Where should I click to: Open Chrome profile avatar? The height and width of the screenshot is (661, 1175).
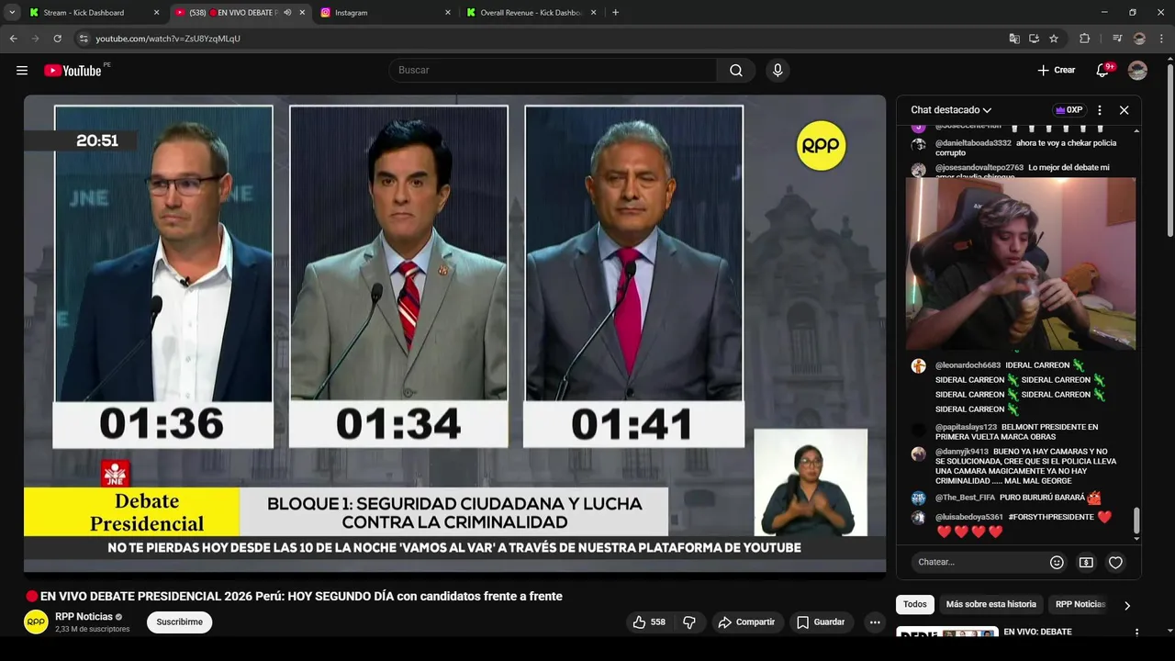coord(1139,39)
